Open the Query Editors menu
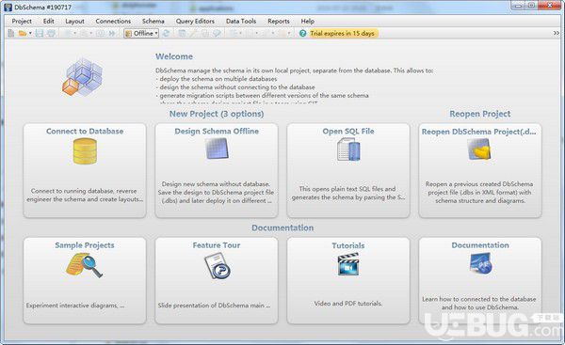Image resolution: width=565 pixels, height=345 pixels. pos(195,22)
